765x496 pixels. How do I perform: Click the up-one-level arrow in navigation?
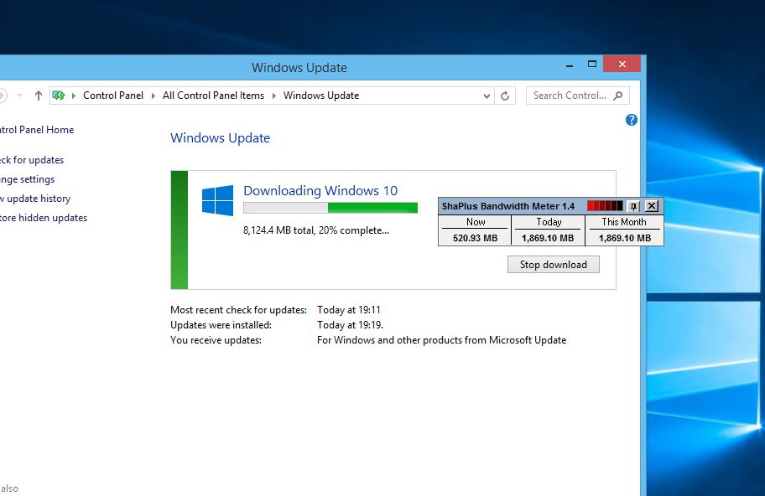tap(39, 95)
